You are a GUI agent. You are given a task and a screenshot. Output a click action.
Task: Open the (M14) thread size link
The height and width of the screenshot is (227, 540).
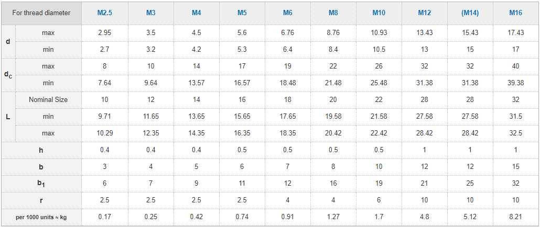(470, 13)
